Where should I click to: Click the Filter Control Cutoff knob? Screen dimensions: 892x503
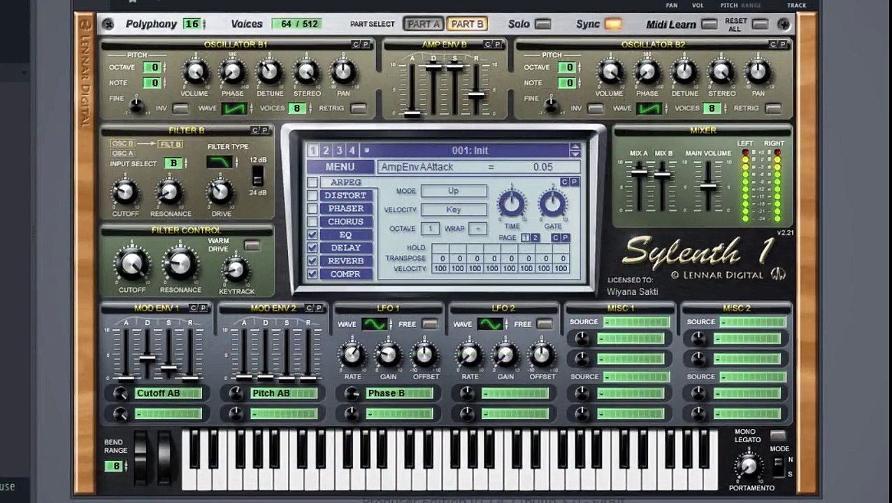click(x=131, y=265)
